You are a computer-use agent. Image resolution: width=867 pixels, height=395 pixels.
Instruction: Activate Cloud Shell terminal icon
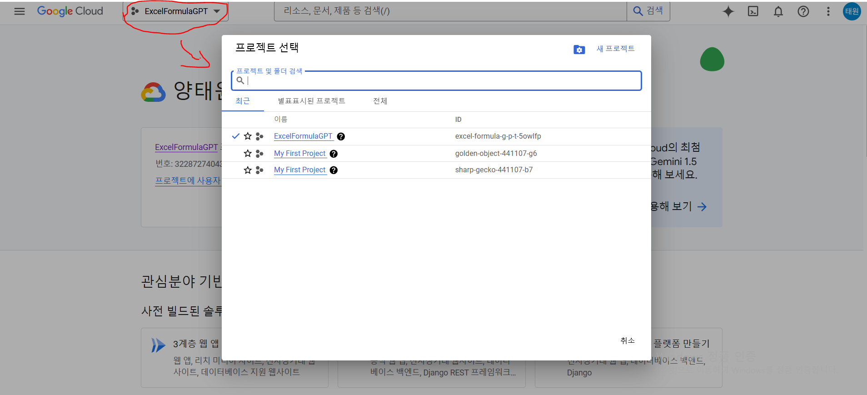[x=753, y=11]
